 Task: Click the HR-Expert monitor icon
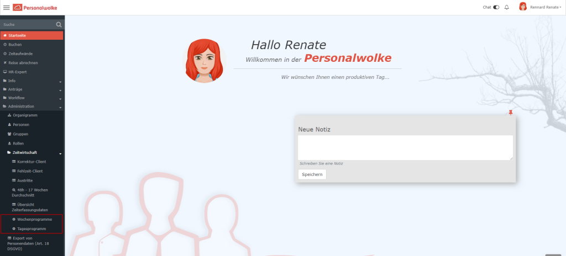(5, 72)
